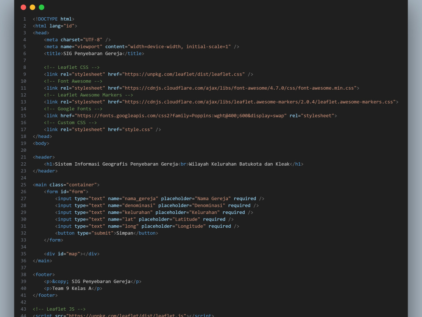Click the title text SIG Penyebaran Gereja
This screenshot has width=422, height=317.
pos(92,53)
